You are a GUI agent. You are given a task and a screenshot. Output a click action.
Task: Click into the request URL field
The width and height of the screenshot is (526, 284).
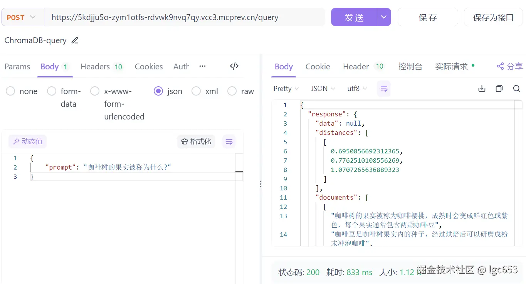pyautogui.click(x=185, y=17)
